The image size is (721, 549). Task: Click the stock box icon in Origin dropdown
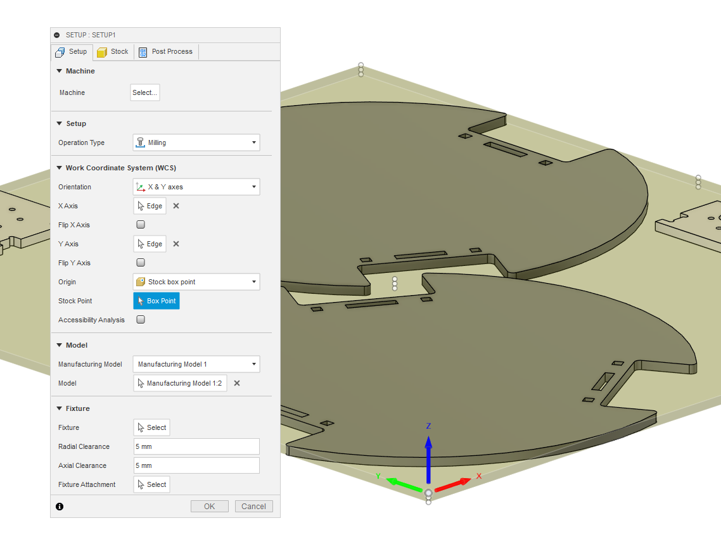[140, 282]
